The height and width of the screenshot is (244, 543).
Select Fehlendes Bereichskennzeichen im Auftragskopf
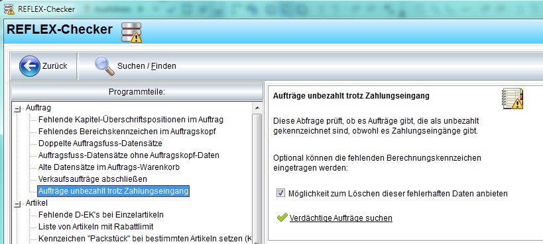click(127, 132)
